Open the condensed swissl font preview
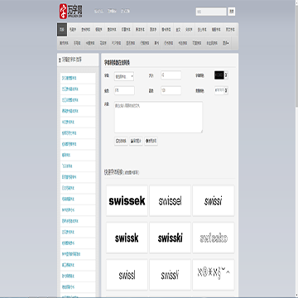Screen dimensions: 298x298 click(127, 275)
